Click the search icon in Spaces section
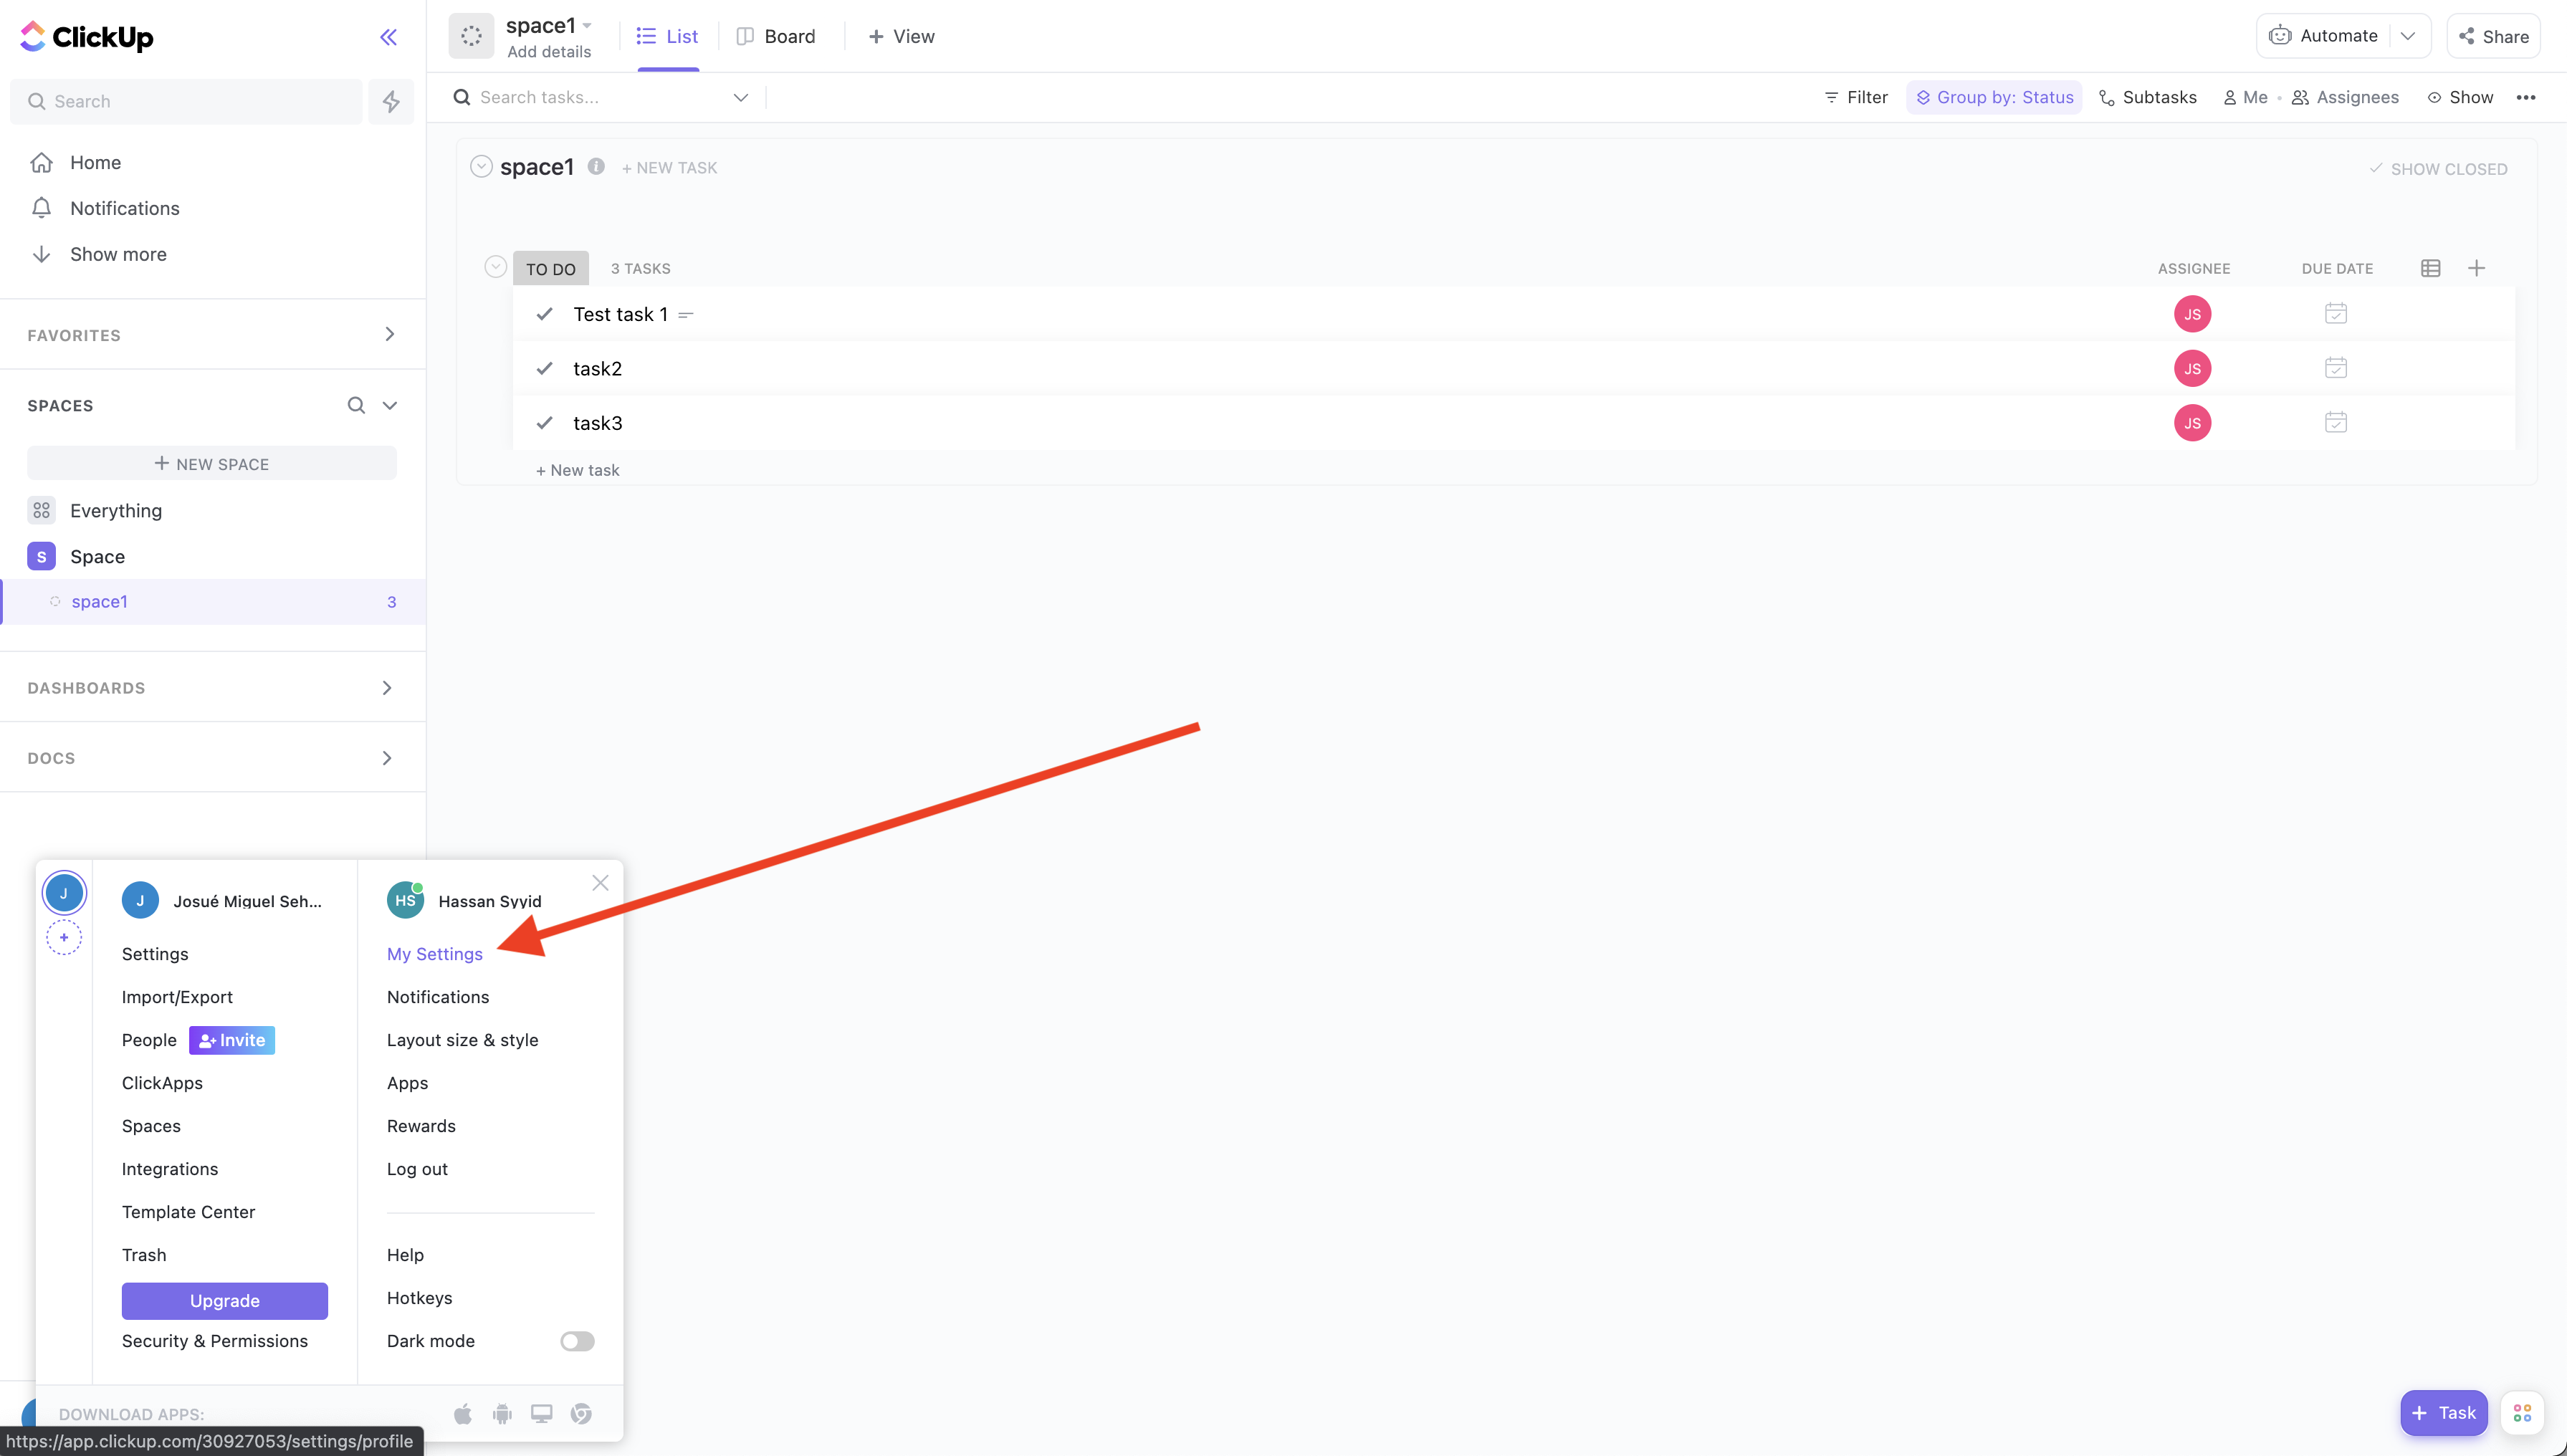This screenshot has height=1456, width=2567. 356,405
